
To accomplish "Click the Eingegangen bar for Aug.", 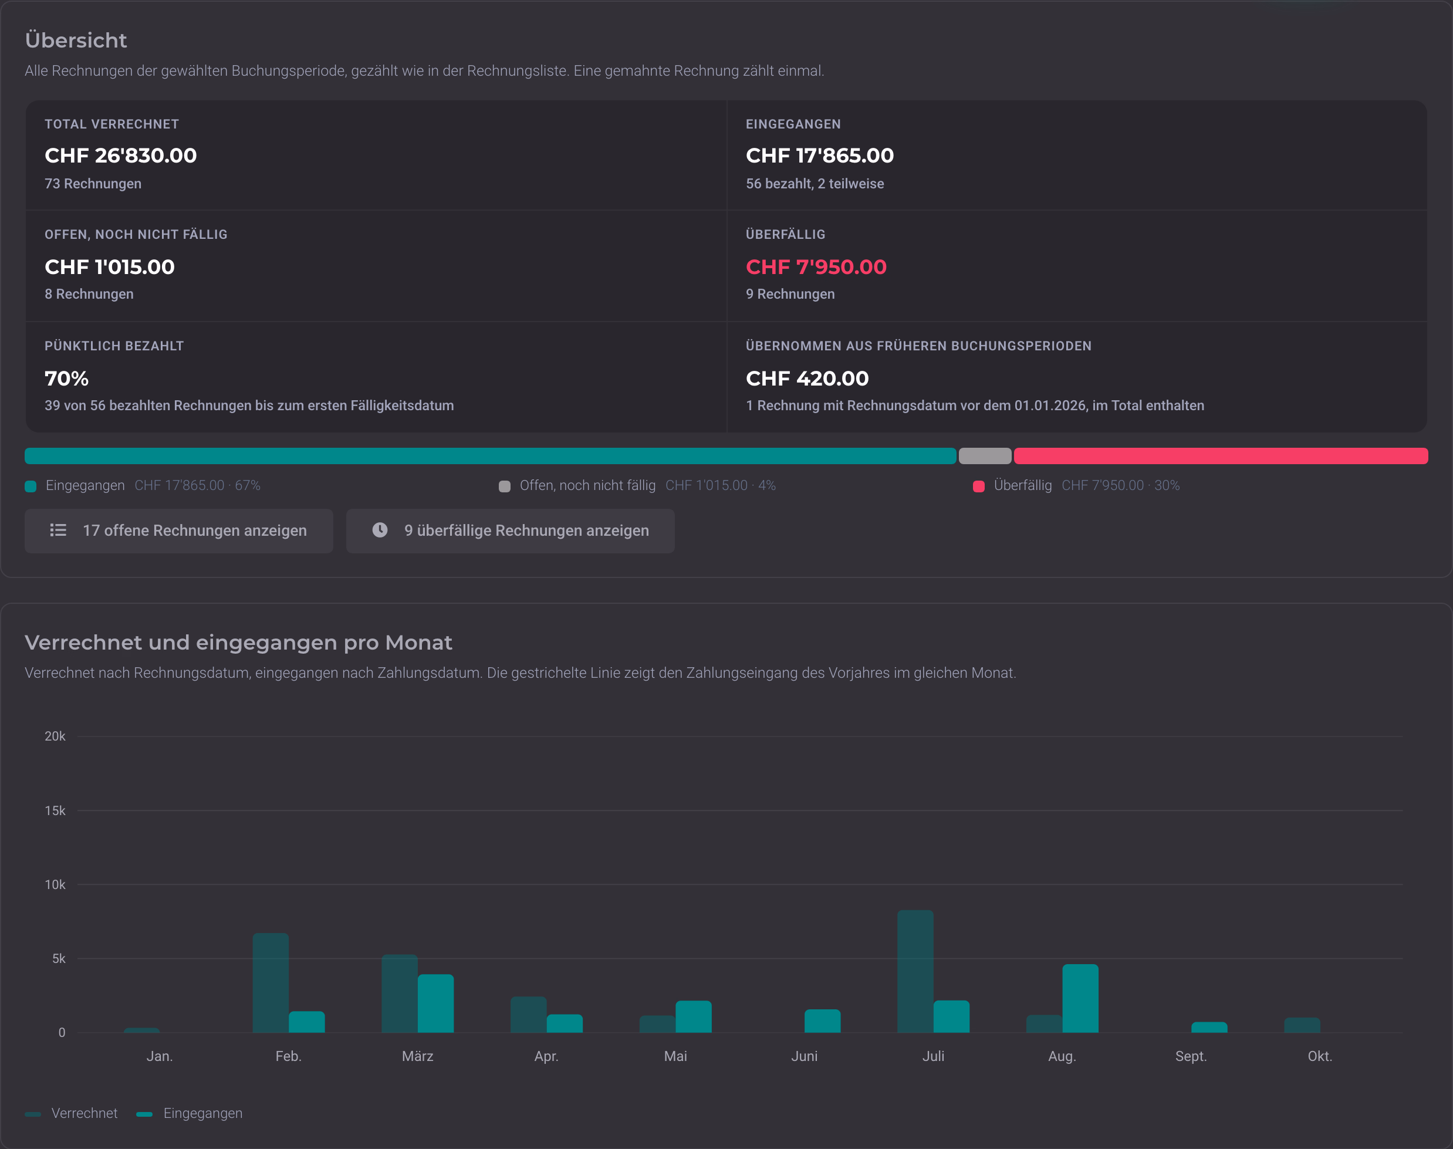I will [1080, 998].
